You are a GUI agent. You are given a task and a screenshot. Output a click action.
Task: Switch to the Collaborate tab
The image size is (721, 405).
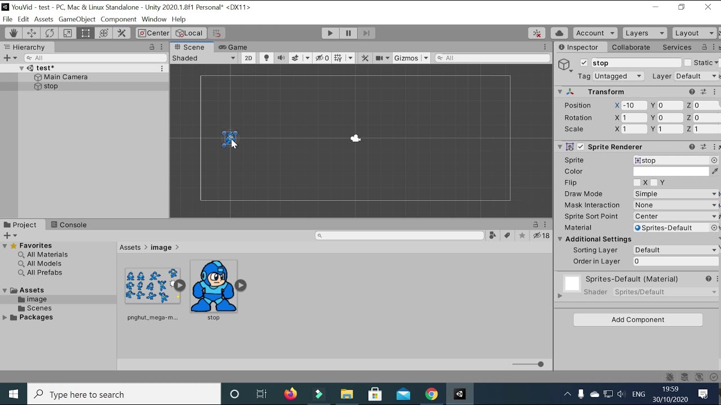point(631,47)
